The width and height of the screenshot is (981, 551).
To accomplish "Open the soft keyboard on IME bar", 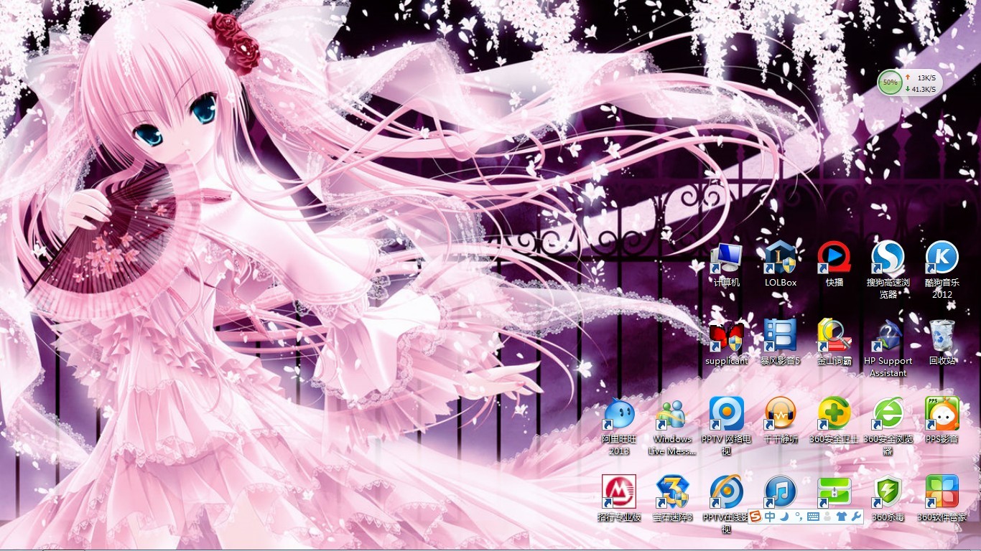I will click(814, 517).
